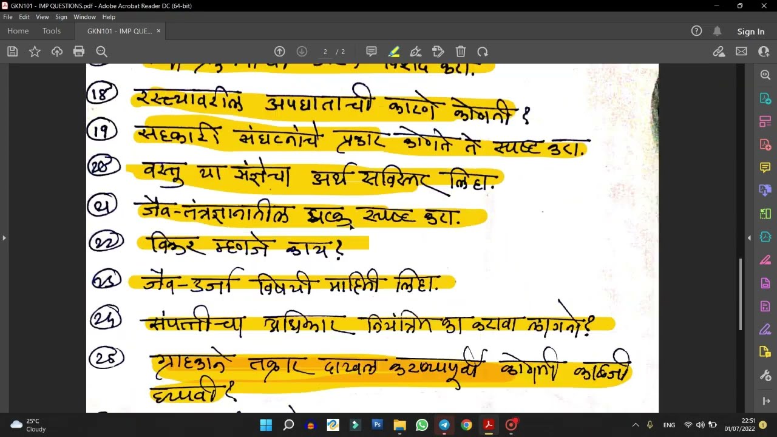Image resolution: width=777 pixels, height=437 pixels.
Task: Switch to the Home tab
Action: 18,31
